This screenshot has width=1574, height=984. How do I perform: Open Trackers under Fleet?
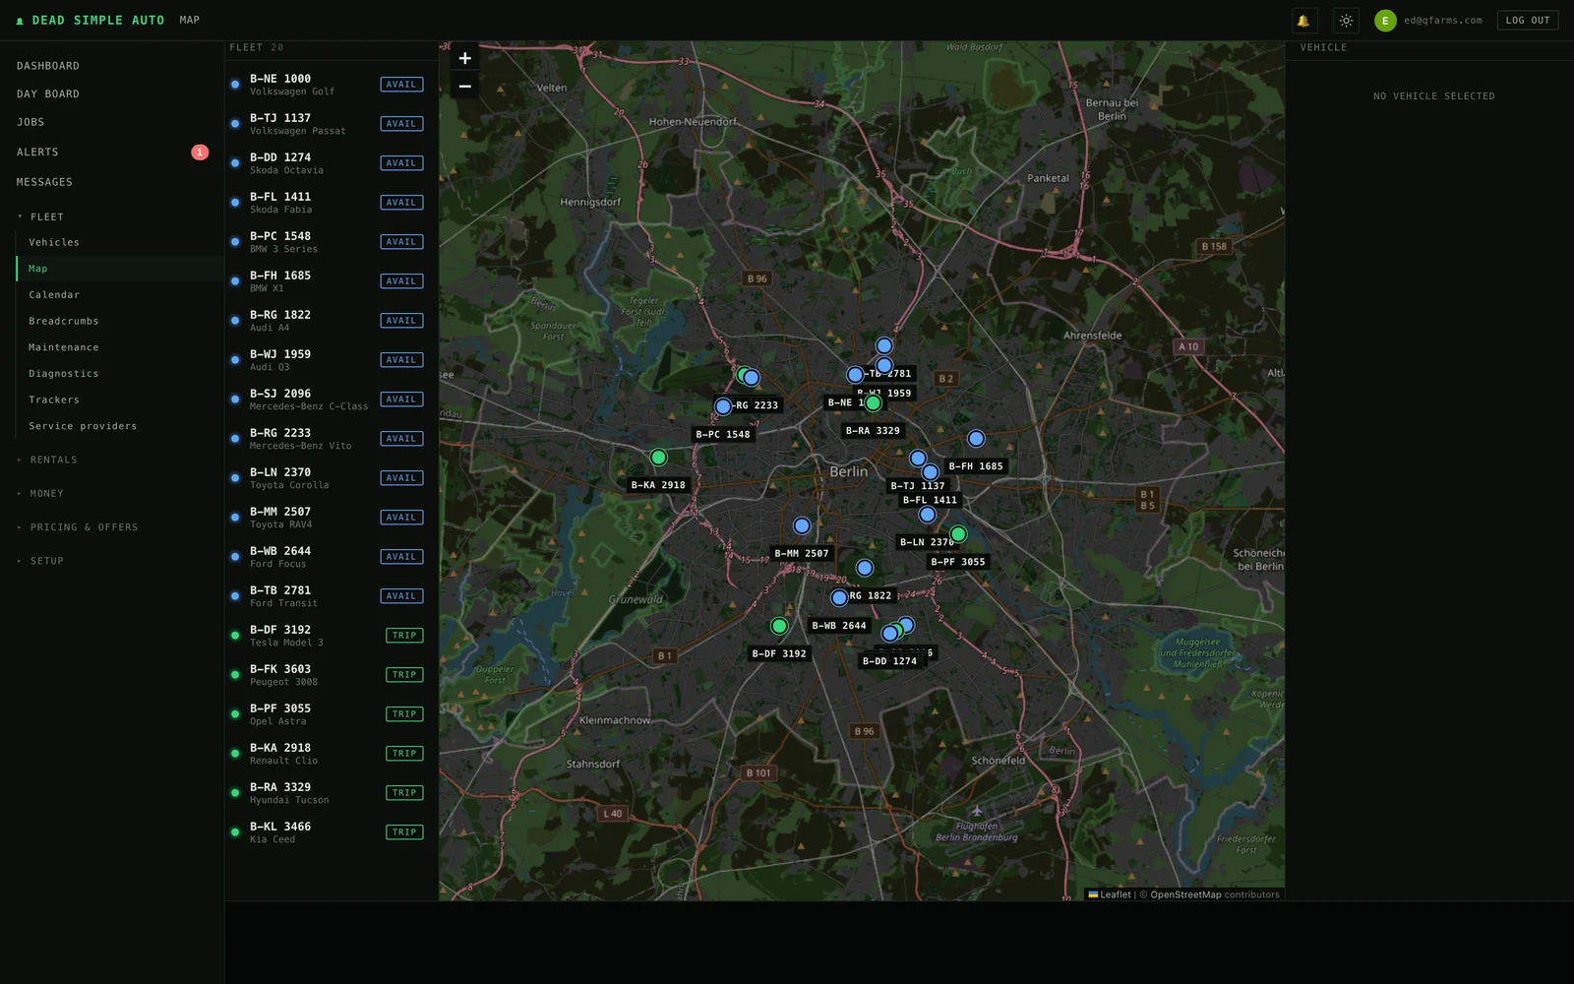pyautogui.click(x=54, y=400)
